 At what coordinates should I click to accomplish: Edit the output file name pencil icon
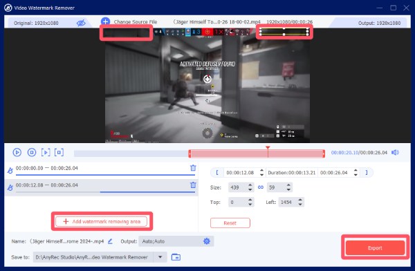click(110, 241)
